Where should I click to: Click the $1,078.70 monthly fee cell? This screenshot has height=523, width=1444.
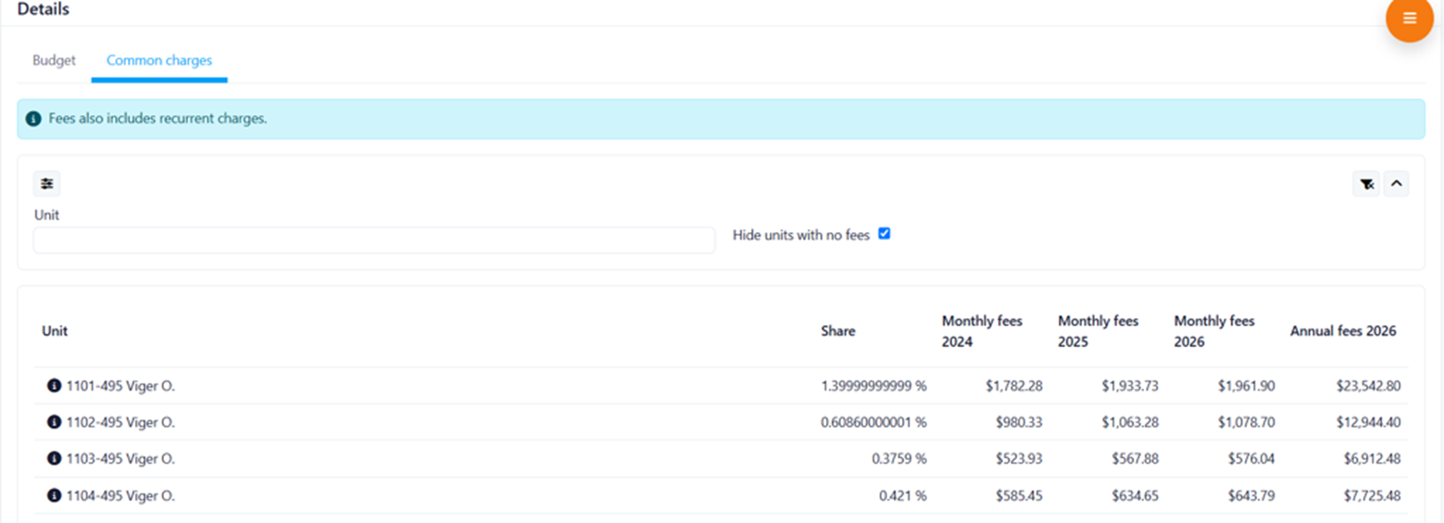(1246, 422)
